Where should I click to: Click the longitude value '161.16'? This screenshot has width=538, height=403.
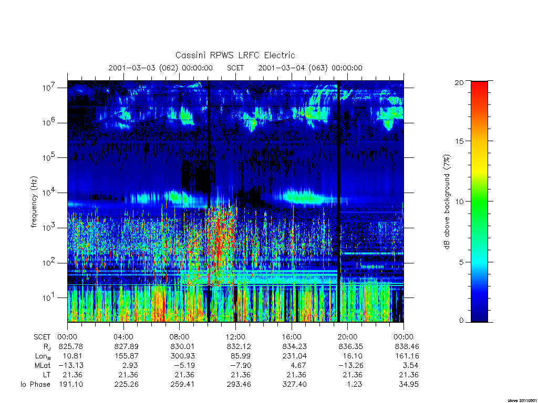(407, 356)
